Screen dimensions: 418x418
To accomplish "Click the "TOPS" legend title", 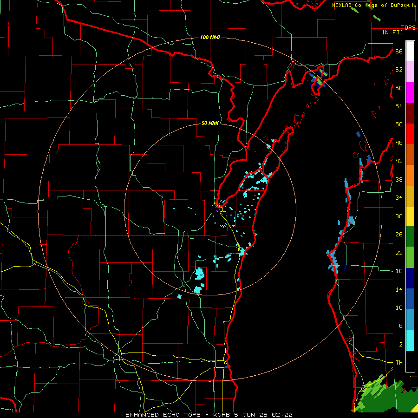I will coord(408,27).
